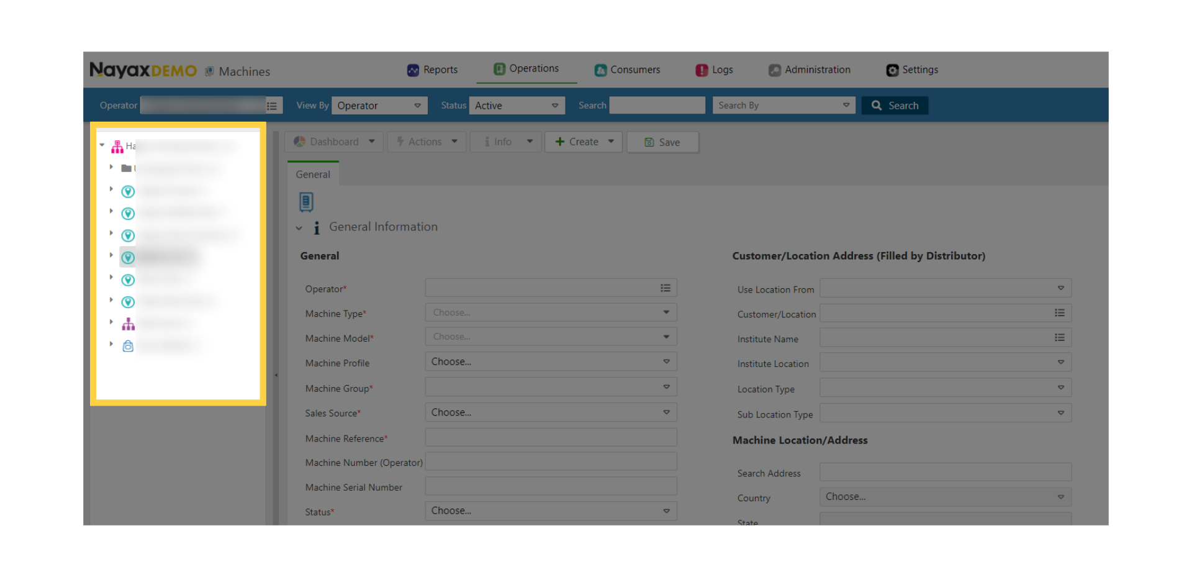This screenshot has width=1192, height=577.
Task: Click the info icon beside General Information
Action: pyautogui.click(x=317, y=228)
